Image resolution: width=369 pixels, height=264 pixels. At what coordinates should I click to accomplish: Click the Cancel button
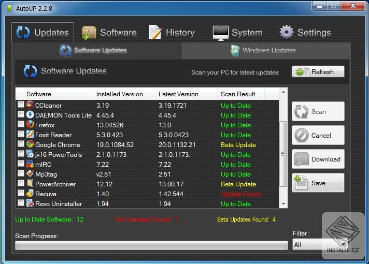318,136
